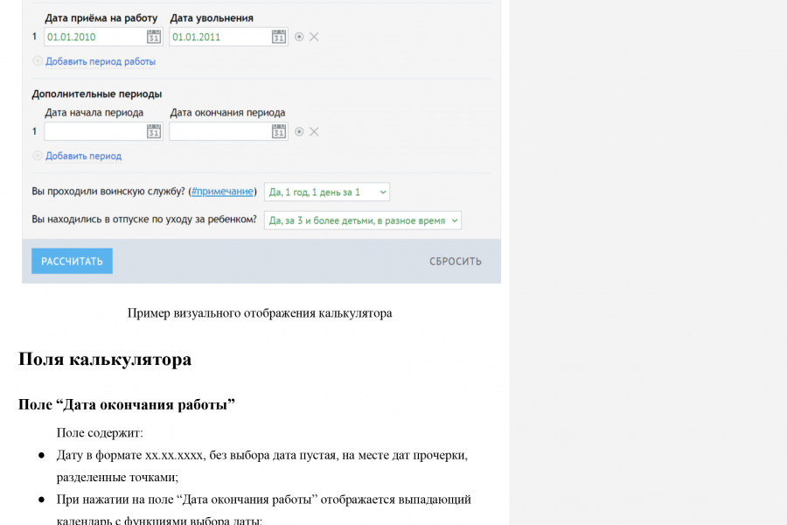Click plus icon beside Добавить период работы
The width and height of the screenshot is (787, 525).
37,60
